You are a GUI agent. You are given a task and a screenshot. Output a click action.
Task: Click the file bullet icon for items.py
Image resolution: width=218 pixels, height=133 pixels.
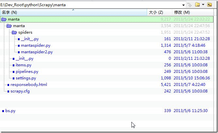13,65
